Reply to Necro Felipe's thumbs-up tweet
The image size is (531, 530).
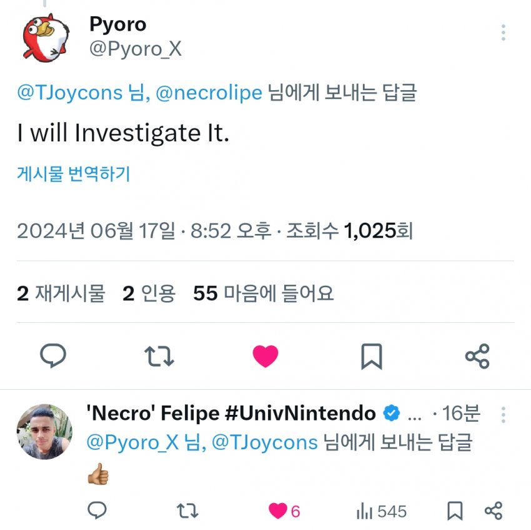tap(97, 511)
